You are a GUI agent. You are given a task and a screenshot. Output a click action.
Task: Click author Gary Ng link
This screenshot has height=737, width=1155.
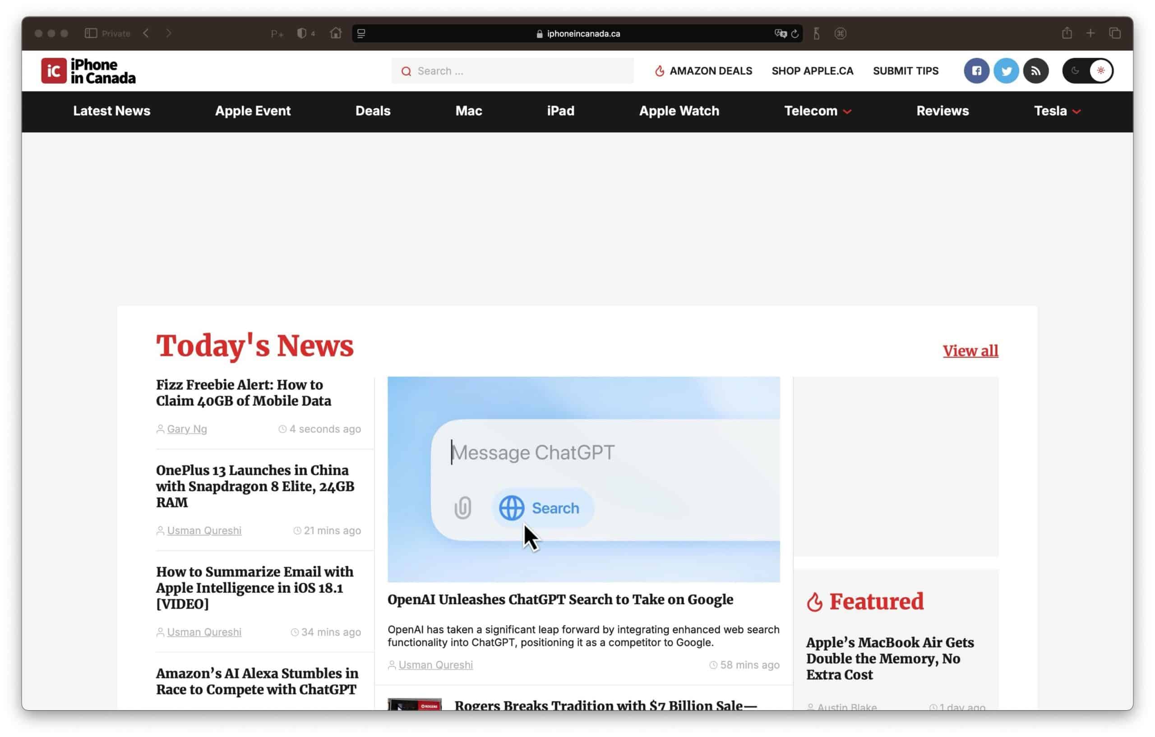[x=187, y=429]
